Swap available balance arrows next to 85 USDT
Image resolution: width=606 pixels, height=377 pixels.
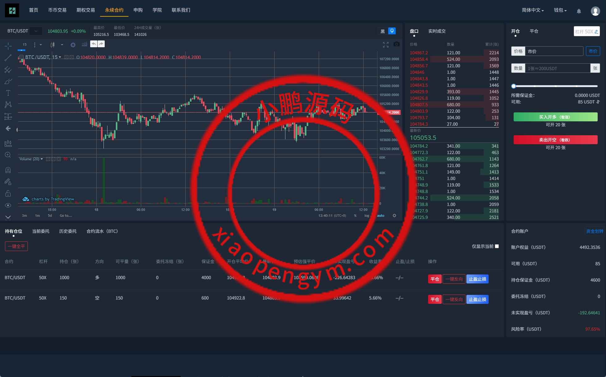pyautogui.click(x=598, y=102)
